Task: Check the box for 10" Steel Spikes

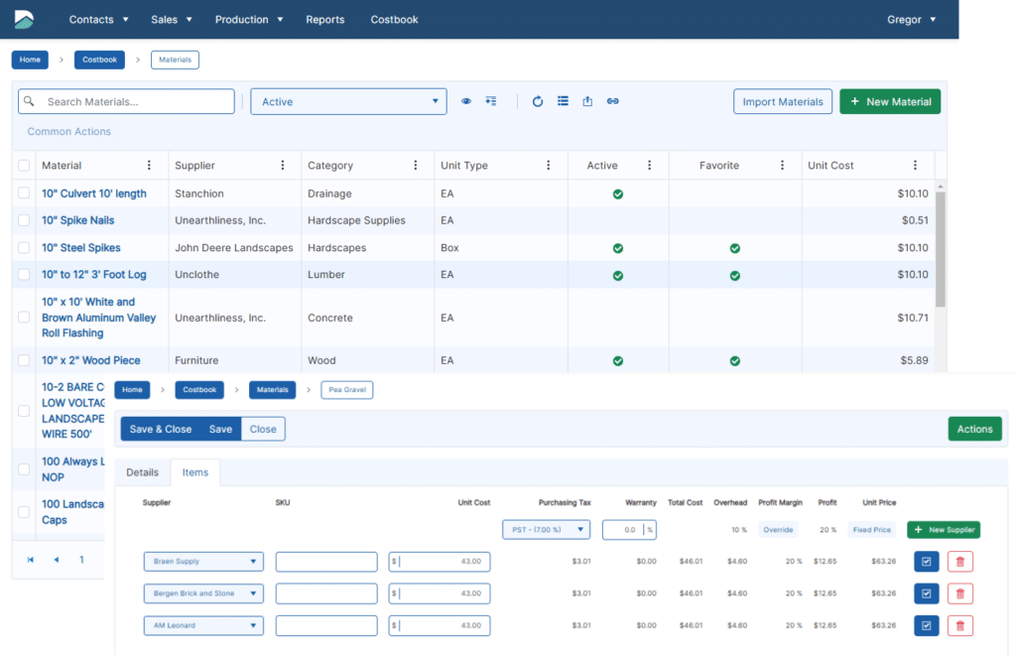Action: (x=24, y=248)
